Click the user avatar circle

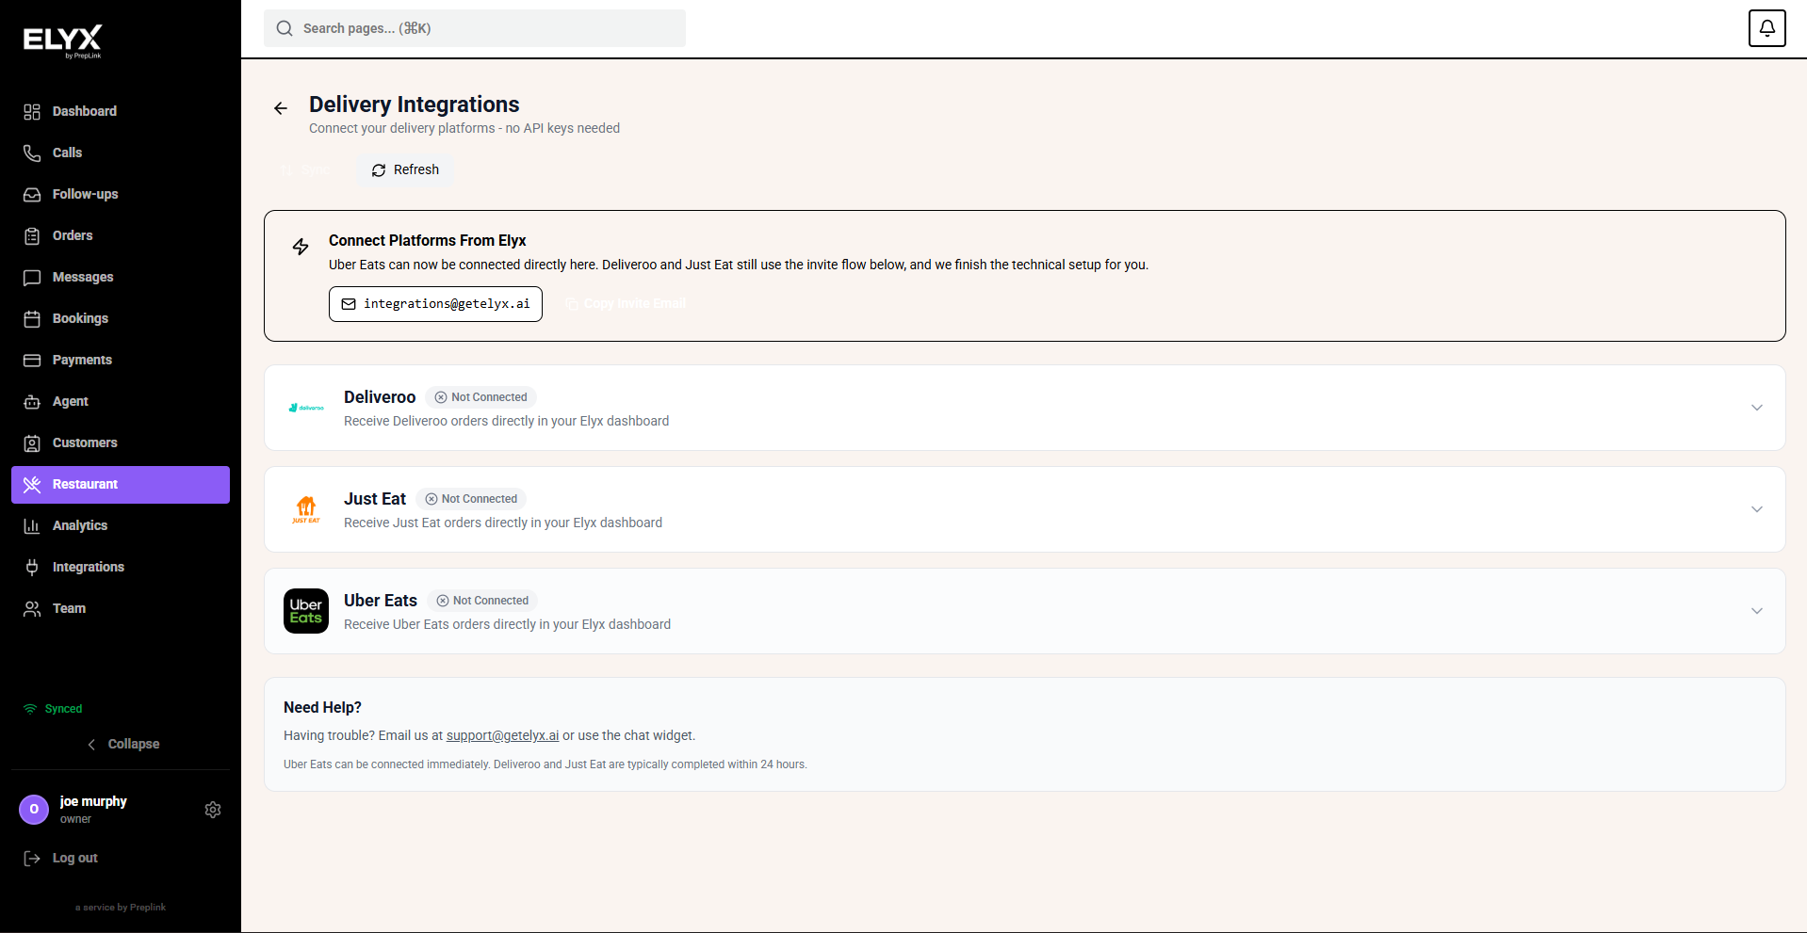pos(34,810)
